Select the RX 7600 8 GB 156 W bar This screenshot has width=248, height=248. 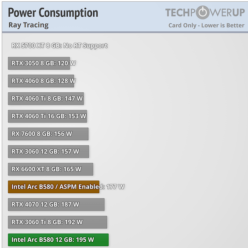(48, 134)
